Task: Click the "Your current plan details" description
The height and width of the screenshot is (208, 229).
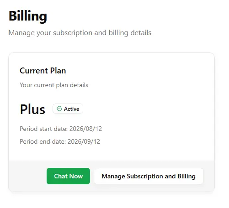Action: tap(54, 85)
